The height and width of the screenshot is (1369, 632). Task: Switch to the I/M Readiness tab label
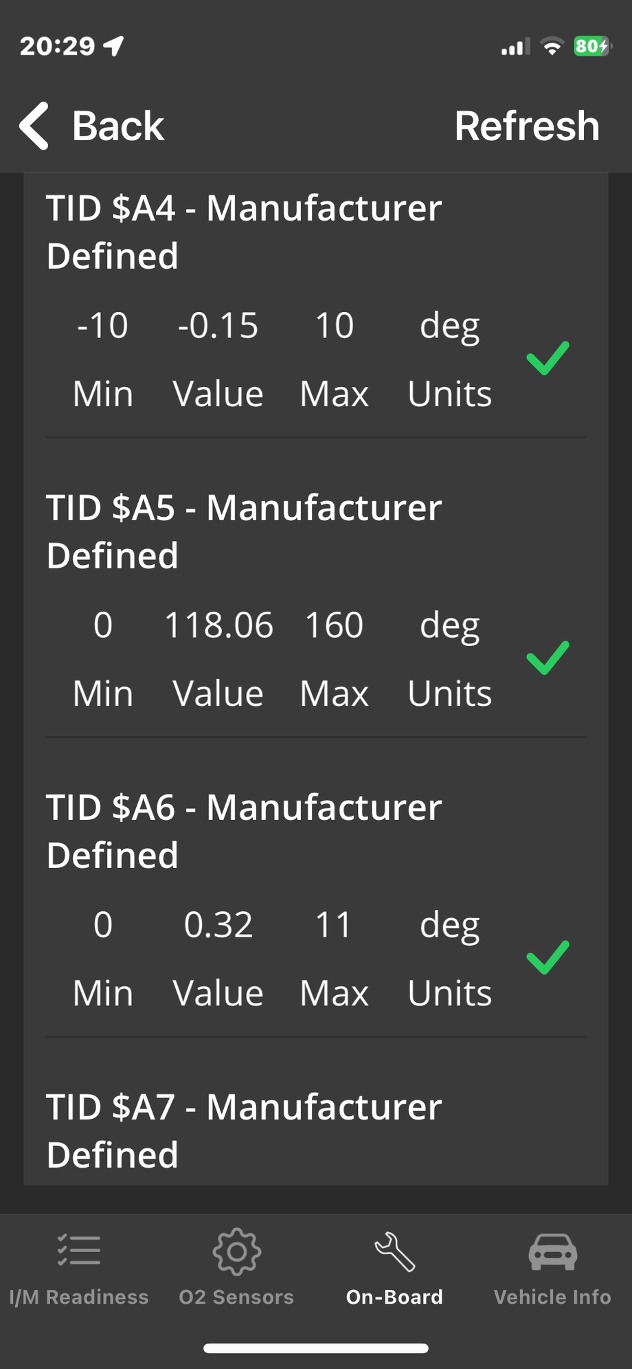click(79, 1297)
